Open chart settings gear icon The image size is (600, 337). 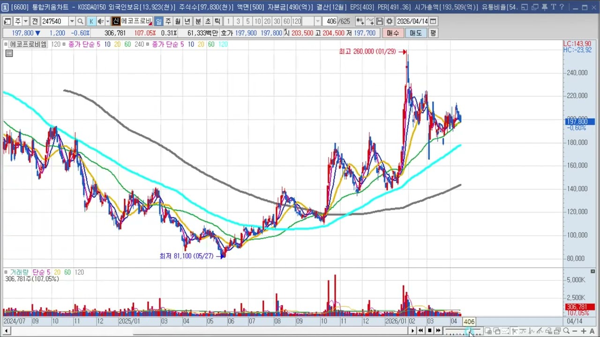(389, 22)
